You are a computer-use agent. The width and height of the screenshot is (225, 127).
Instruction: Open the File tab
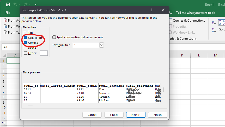(8, 13)
